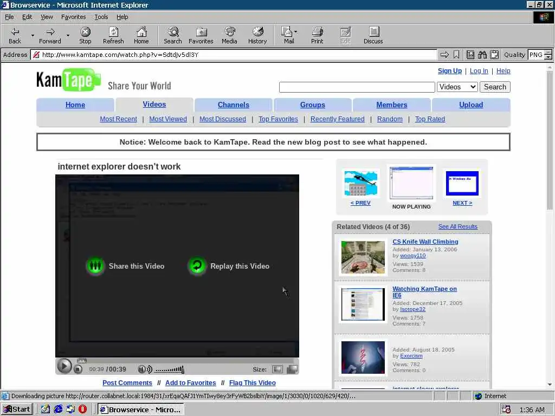Click the Stop toolbar button
The height and width of the screenshot is (416, 555).
pos(85,35)
